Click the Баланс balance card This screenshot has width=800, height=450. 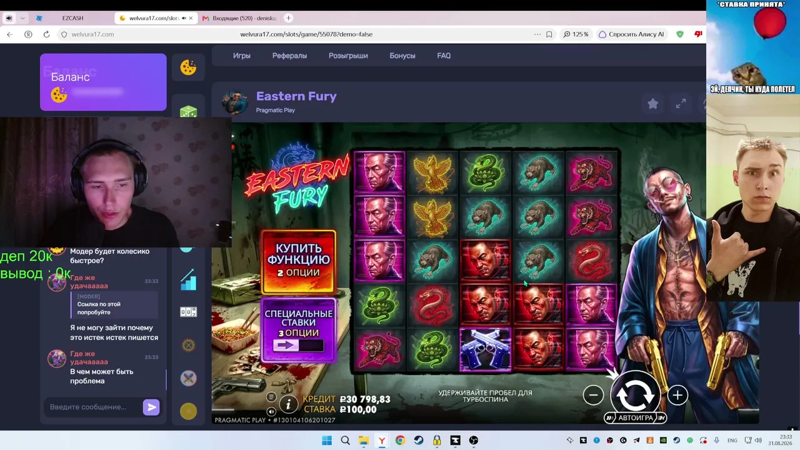(x=103, y=82)
